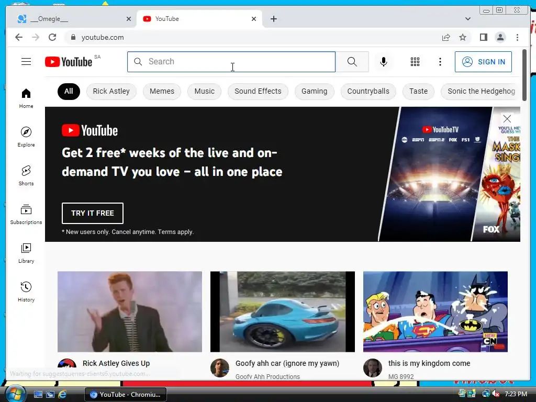Expand the tab search dropdown arrow
This screenshot has width=536, height=402.
pos(467,19)
